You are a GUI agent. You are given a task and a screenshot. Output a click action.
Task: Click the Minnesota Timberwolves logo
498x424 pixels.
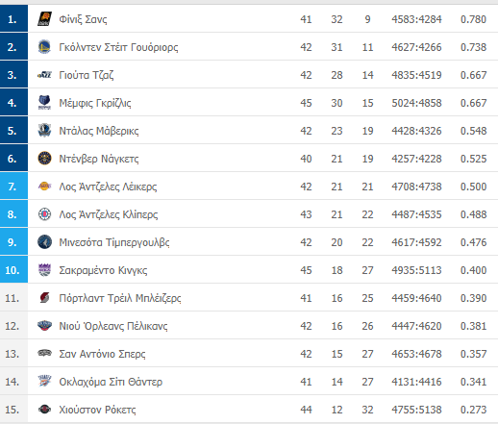click(44, 242)
